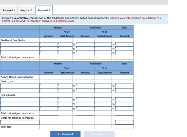Click Xtreme Amount field in first Traditional row
This screenshot has height=137, width=187.
(49, 44)
